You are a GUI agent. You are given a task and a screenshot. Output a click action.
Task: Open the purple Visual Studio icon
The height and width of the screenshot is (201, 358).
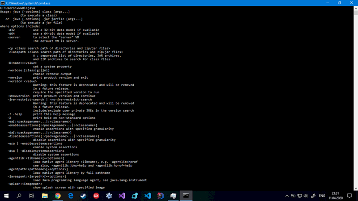coord(122,196)
